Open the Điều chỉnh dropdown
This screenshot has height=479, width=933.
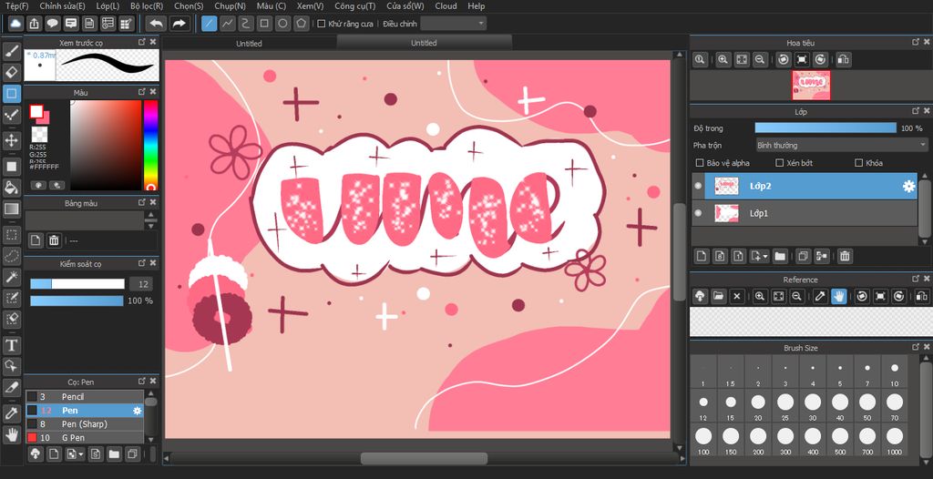click(453, 24)
